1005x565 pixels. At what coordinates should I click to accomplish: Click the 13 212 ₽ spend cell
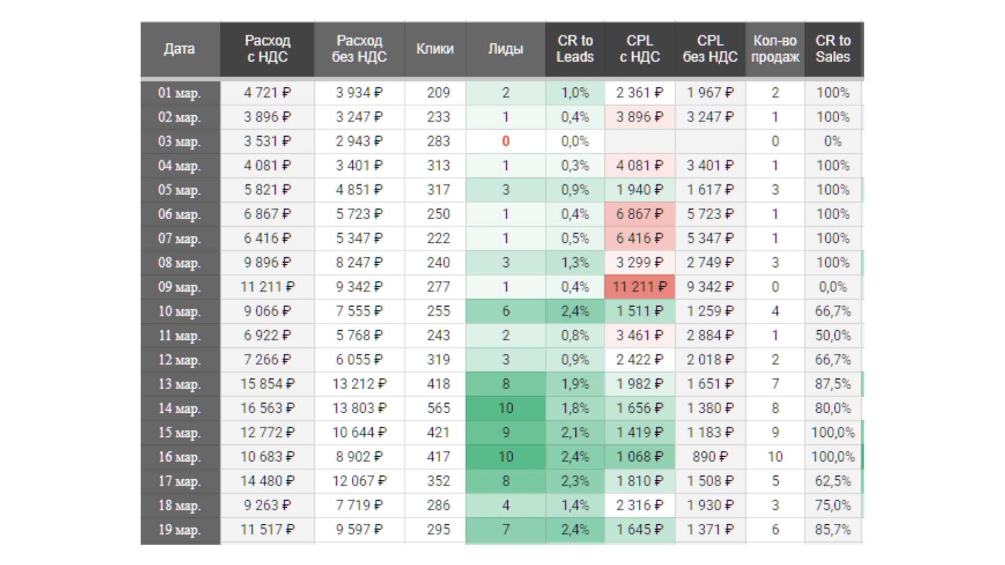(359, 385)
